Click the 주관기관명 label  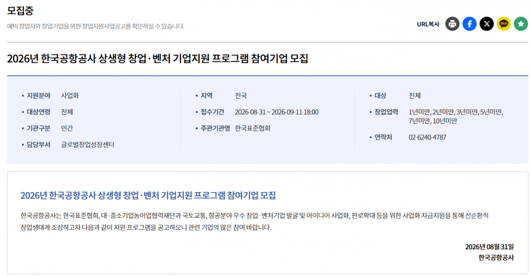(215, 129)
